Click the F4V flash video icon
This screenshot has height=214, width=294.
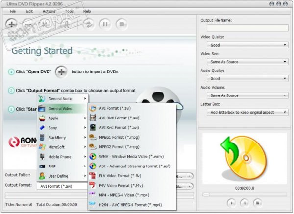[x=93, y=185]
